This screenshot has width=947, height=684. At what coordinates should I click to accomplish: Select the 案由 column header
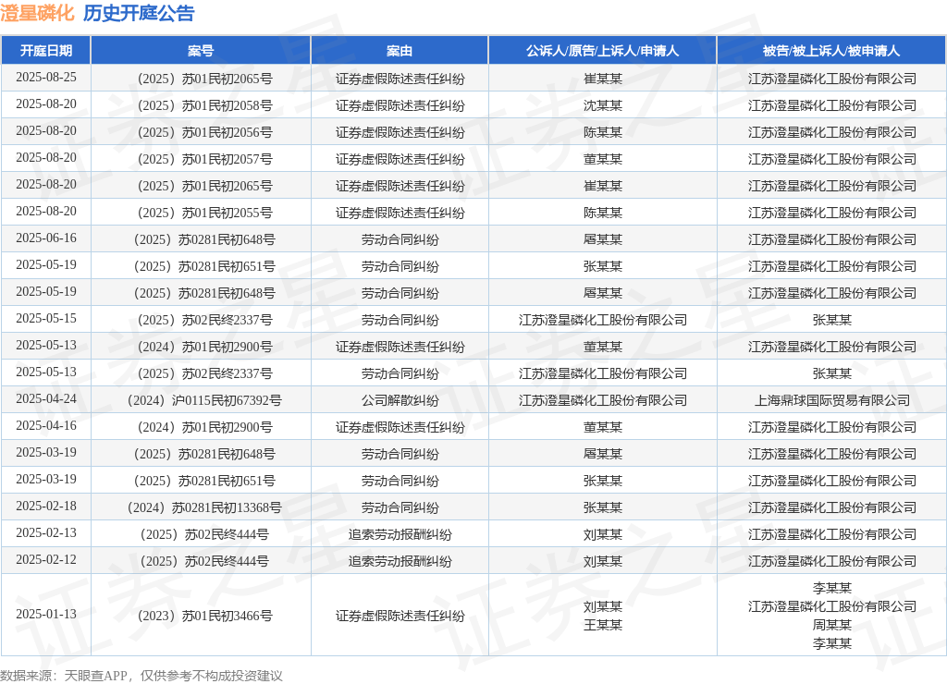click(x=400, y=51)
